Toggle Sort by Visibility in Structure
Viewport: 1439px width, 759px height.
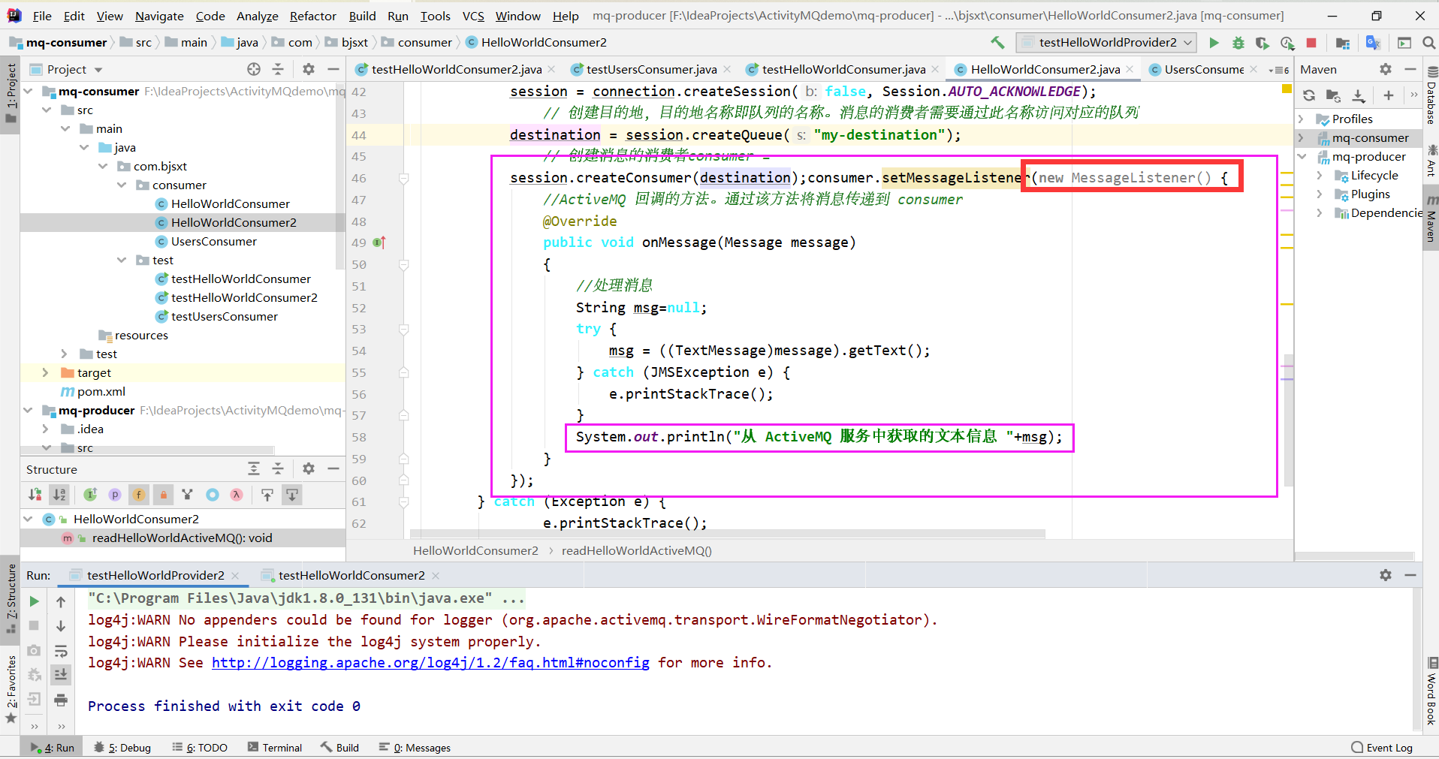[x=35, y=494]
